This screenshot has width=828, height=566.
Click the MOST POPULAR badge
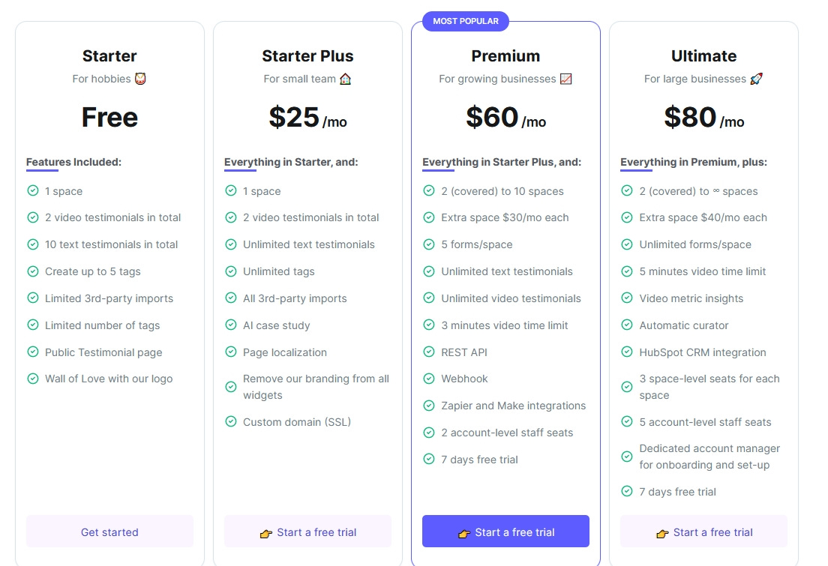(466, 21)
